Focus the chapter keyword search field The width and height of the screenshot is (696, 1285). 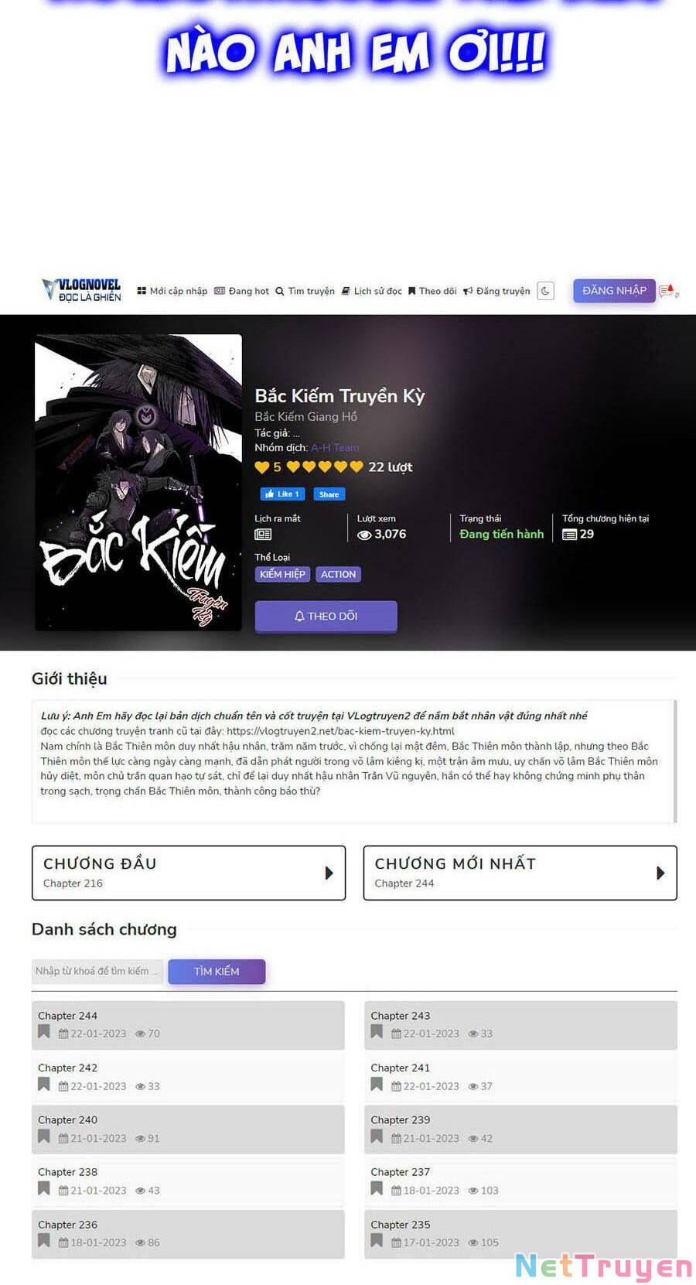[x=97, y=971]
